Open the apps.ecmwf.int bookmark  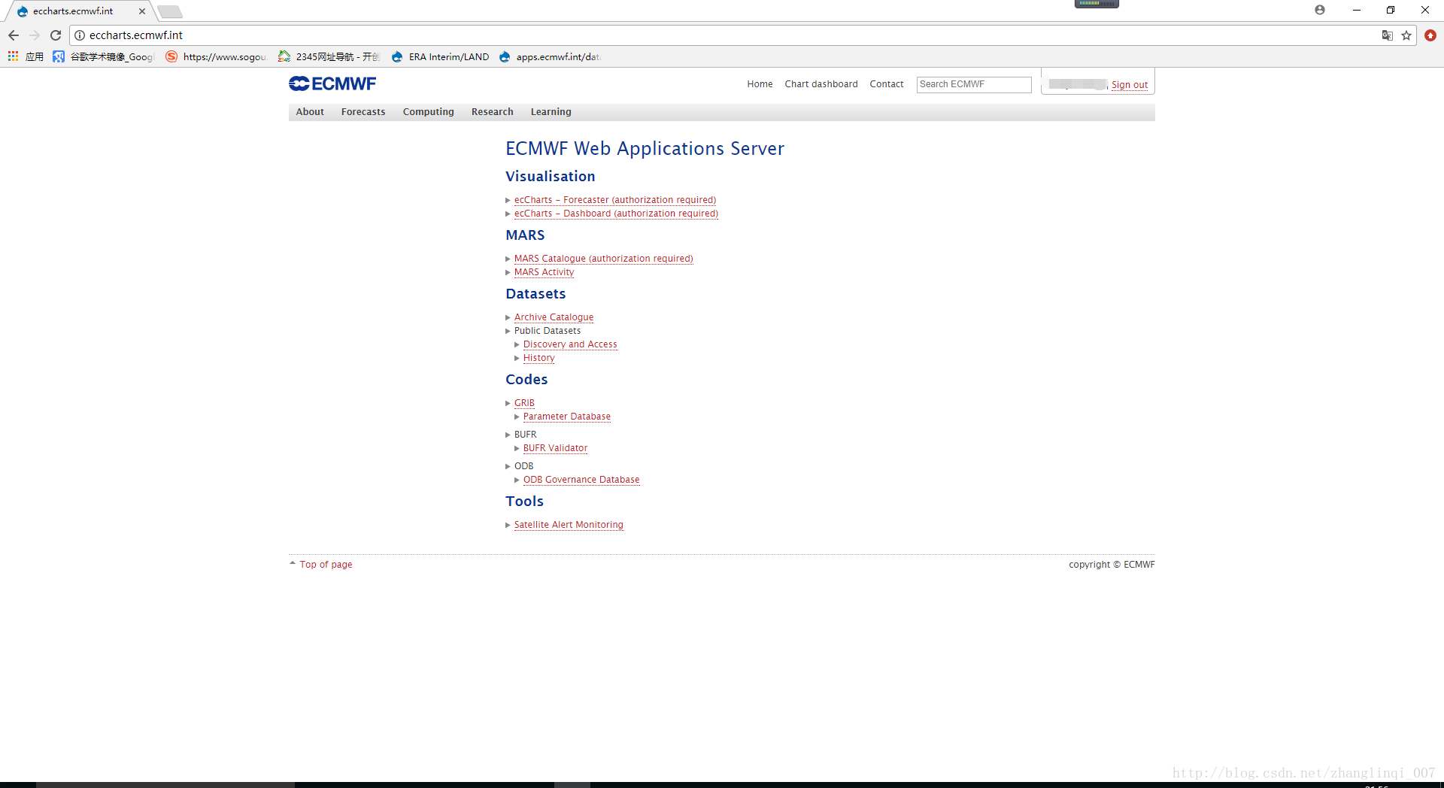(551, 56)
